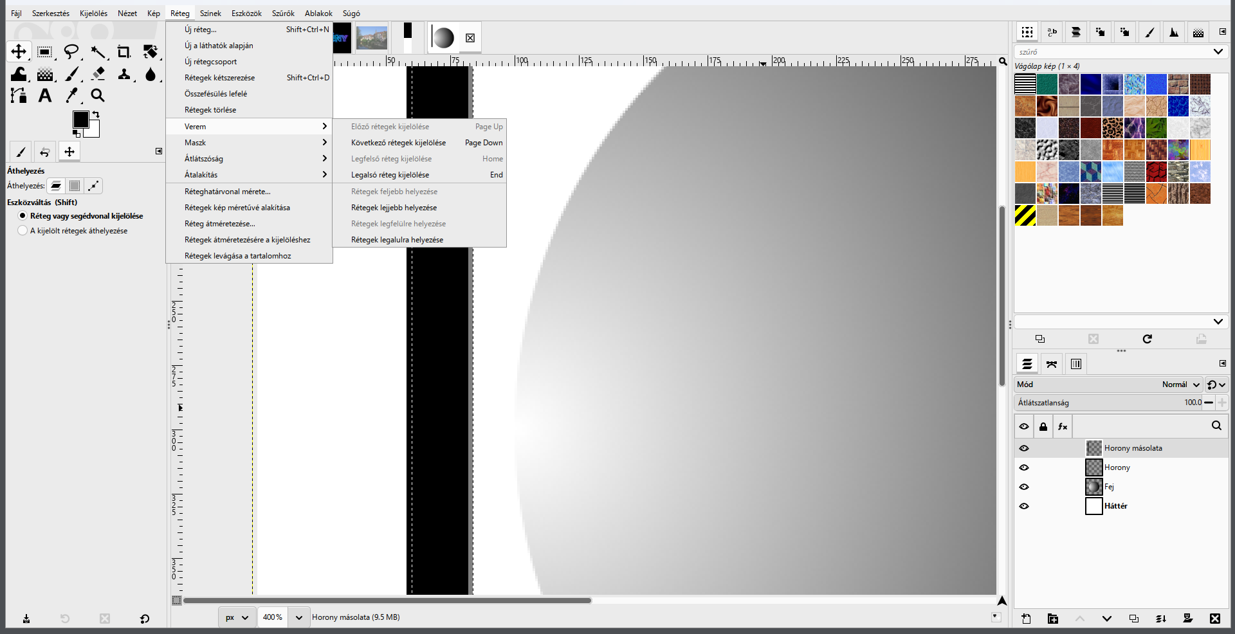Adjust the Átlátszatlanság opacity slider
Viewport: 1235px width, 634px height.
[1108, 403]
